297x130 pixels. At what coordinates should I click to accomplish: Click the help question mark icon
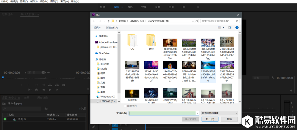pyautogui.click(x=237, y=27)
